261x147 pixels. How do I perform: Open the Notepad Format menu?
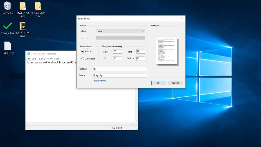(x=42, y=59)
